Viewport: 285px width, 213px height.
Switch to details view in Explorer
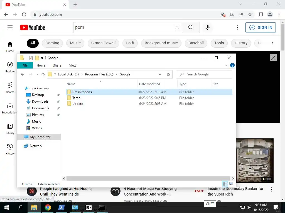coord(225,184)
